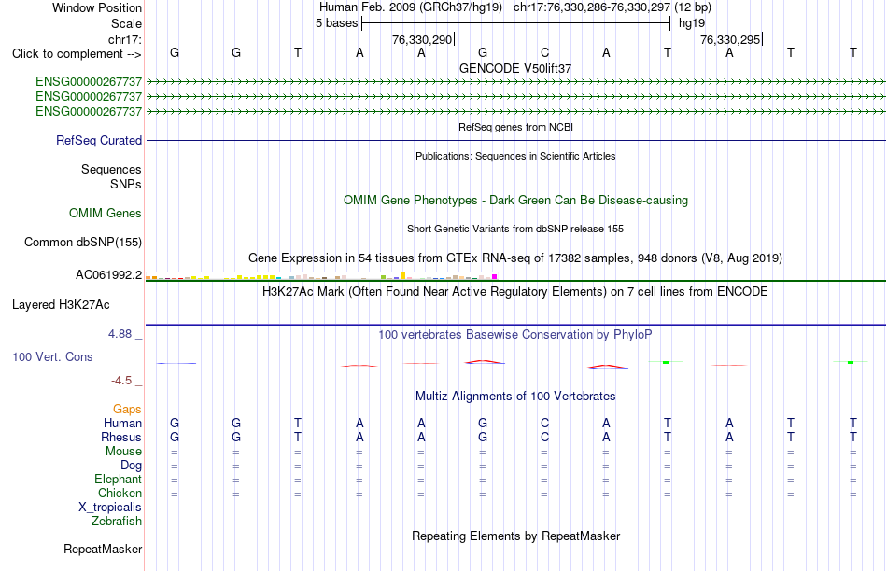Click the 4.88 upper PhyloP scale value
Image resolution: width=887 pixels, height=571 pixels.
pos(120,334)
